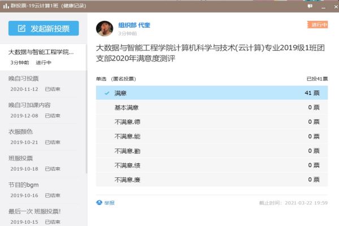Select the 不满意.廉 vote option
The height and width of the screenshot is (226, 339).
[x=212, y=179]
